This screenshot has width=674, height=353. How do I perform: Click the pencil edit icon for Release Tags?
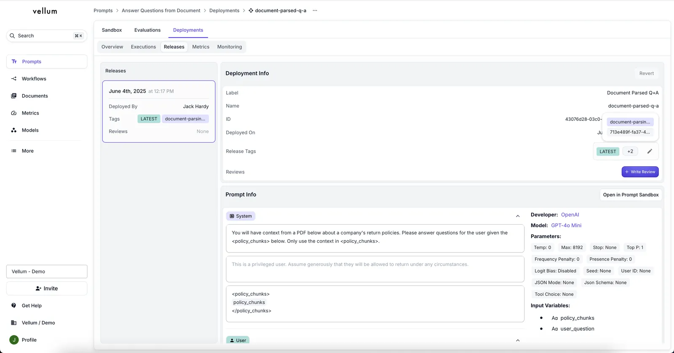[x=650, y=151]
